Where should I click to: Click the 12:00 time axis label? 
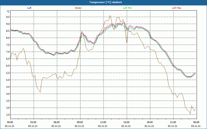pos(103,122)
